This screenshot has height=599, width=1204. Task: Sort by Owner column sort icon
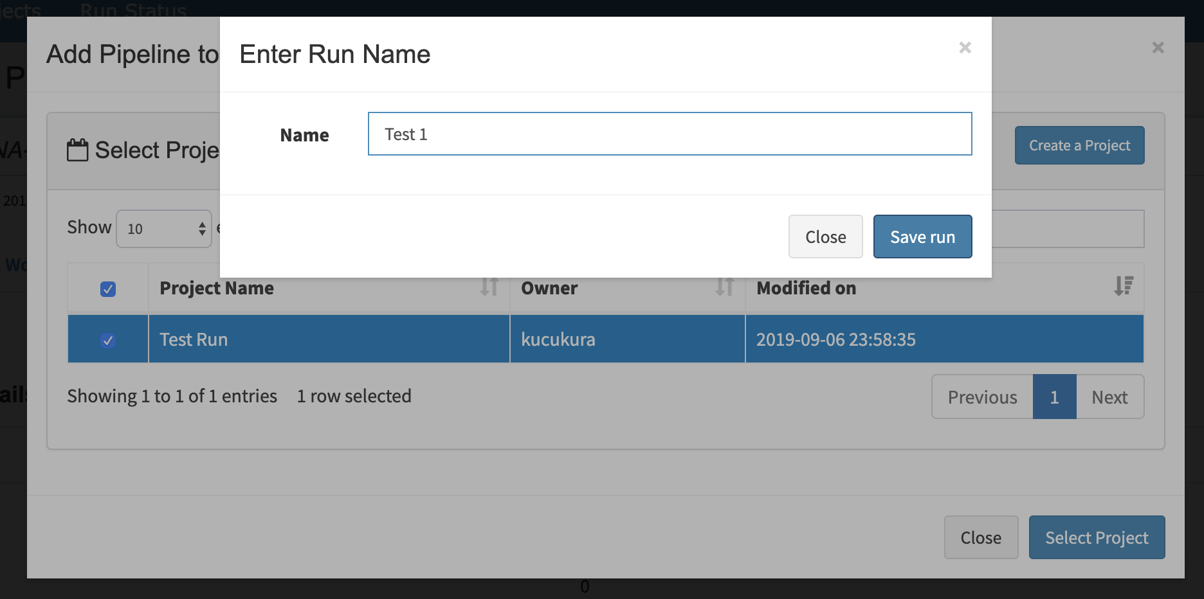click(x=725, y=287)
